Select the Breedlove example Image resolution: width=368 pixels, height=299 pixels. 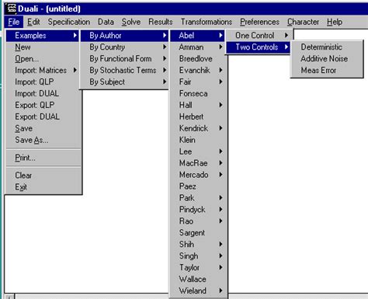click(199, 59)
